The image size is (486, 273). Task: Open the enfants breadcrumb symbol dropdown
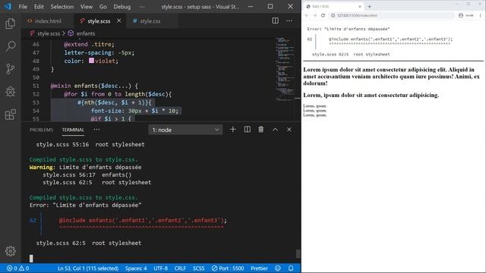[x=82, y=33]
